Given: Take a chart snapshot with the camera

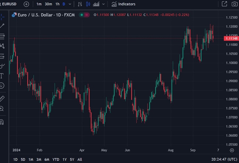Looking at the screenshot, I should coord(234,4).
